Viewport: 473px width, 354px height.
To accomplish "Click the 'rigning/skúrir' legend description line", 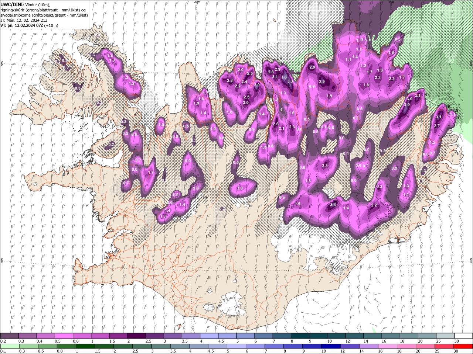I will pos(44,10).
